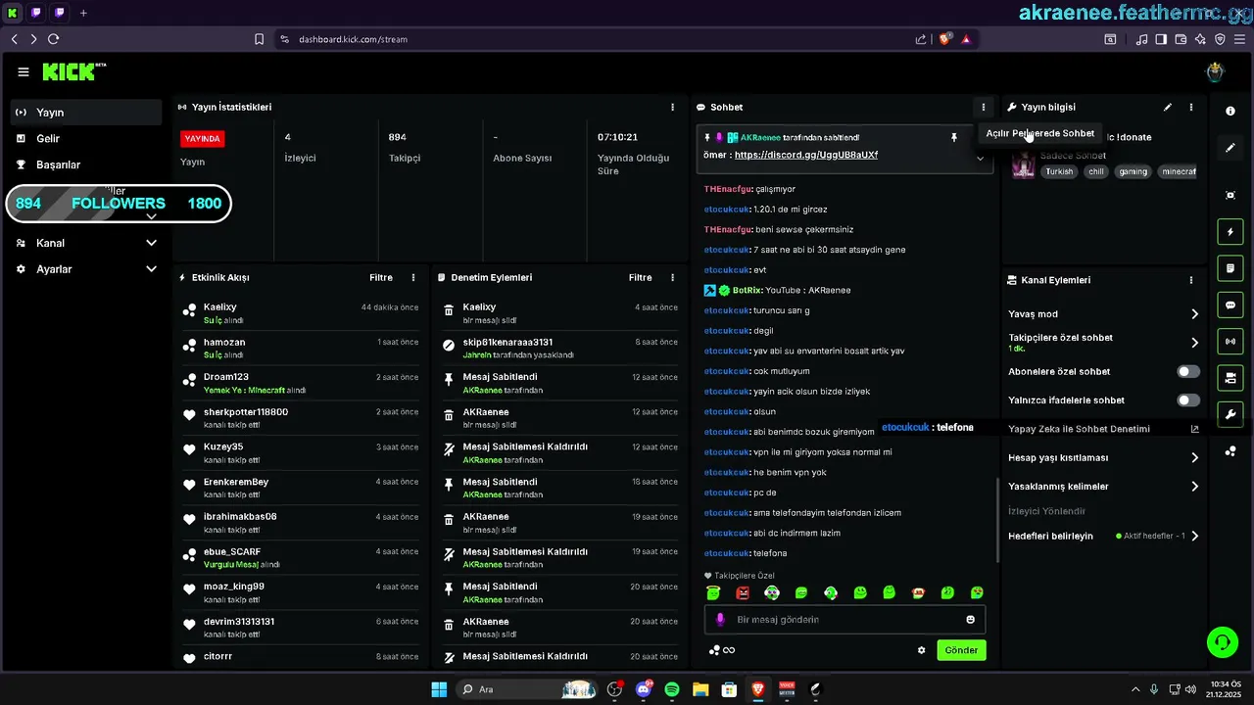
Task: Open the Brave Wallet icon in the toolbar
Action: 1181,39
